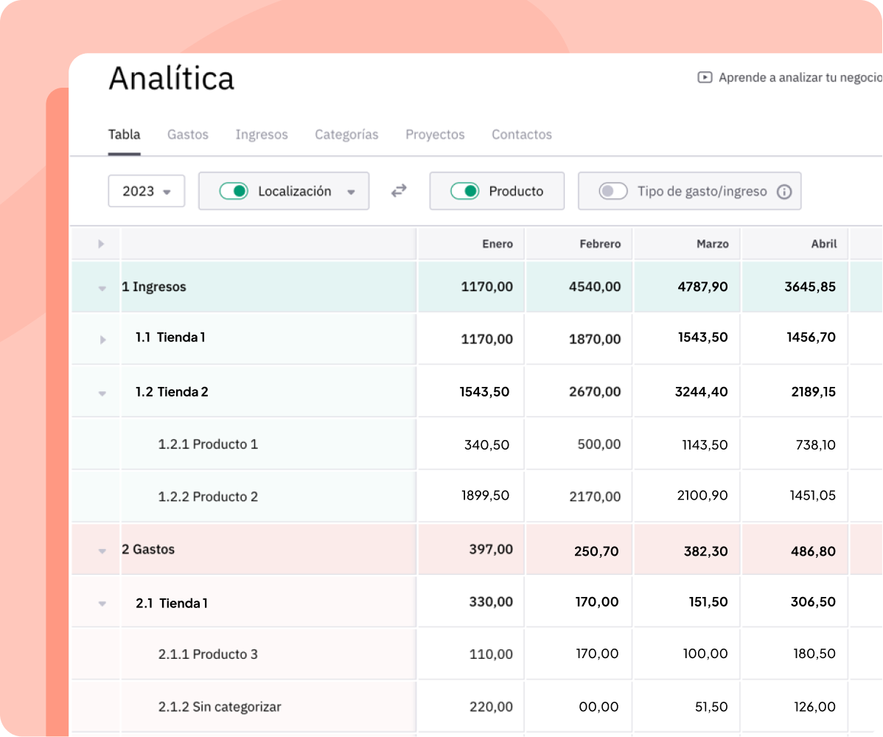Enable the Tipo de gasto/ingreso toggle
Screen dimensions: 883x737
[x=613, y=192]
